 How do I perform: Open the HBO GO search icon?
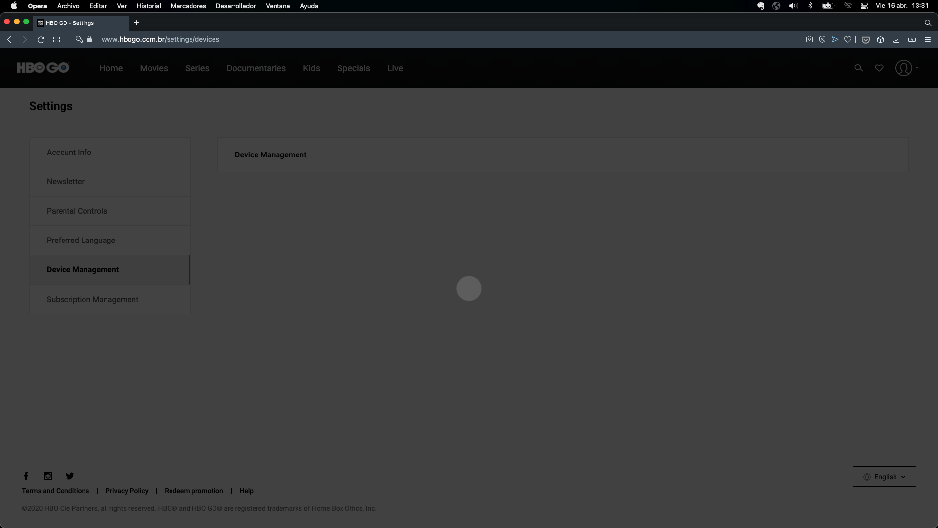[x=858, y=68]
